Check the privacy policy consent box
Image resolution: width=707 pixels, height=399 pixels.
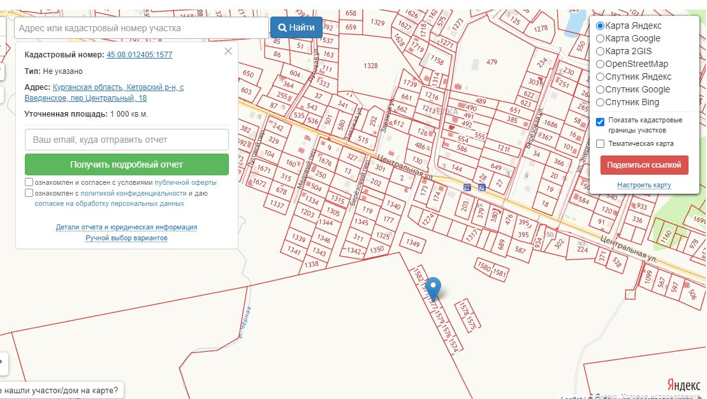click(29, 193)
